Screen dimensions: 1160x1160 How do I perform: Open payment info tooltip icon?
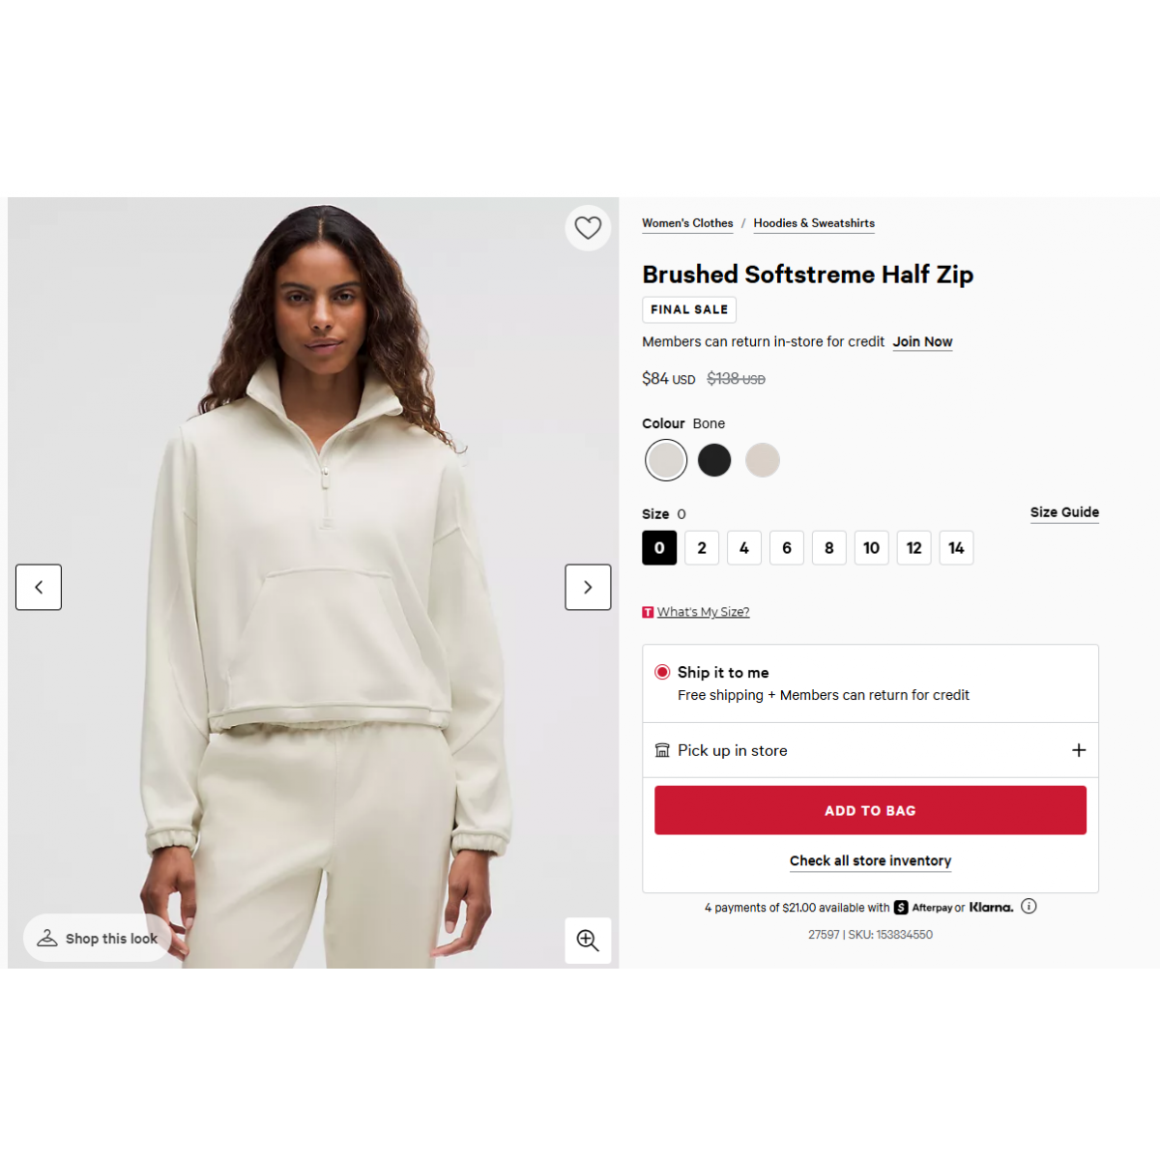pyautogui.click(x=1029, y=907)
